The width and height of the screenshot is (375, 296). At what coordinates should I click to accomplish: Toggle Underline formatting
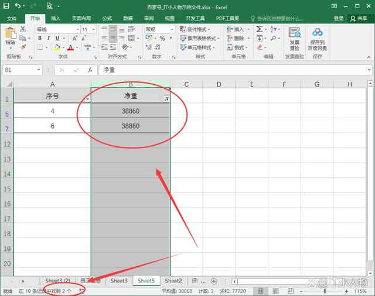tap(57, 38)
